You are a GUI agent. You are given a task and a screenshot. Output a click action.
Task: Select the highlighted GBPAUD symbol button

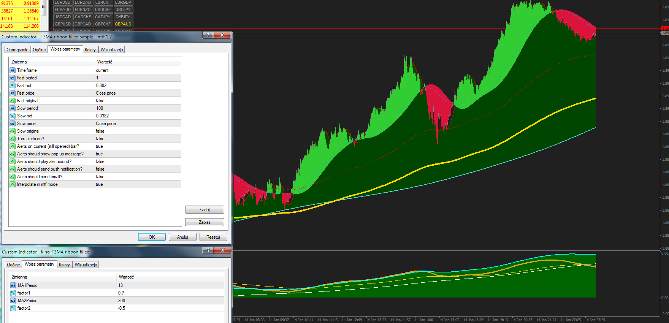tap(123, 24)
